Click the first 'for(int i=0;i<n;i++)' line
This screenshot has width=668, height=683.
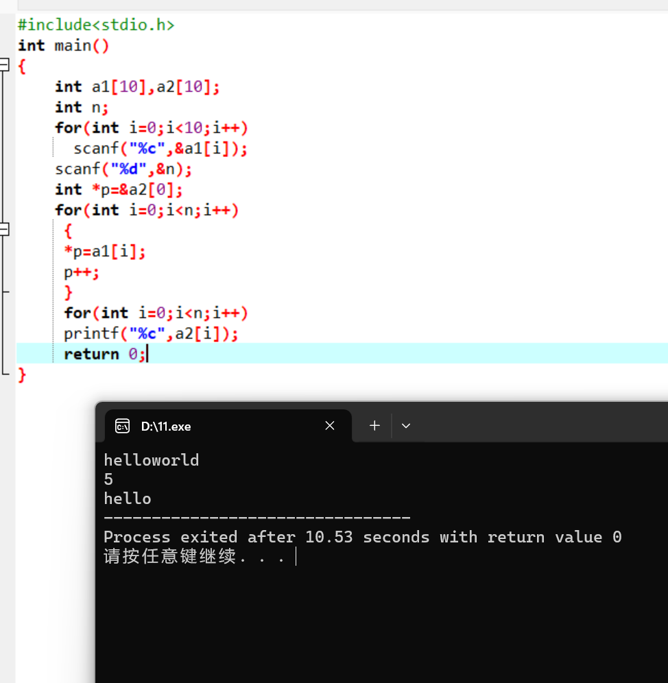tap(147, 210)
